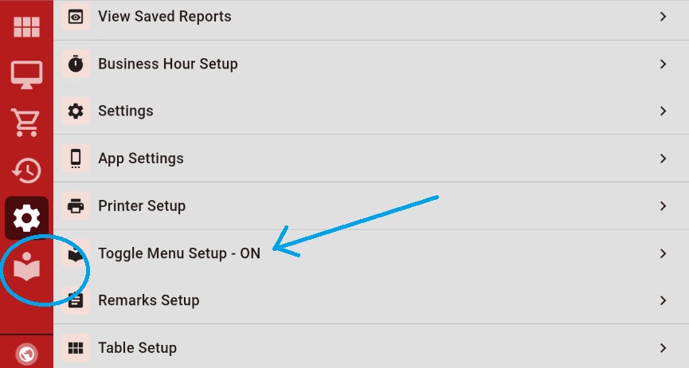Image resolution: width=689 pixels, height=368 pixels.
Task: Open the shopping cart sidebar icon
Action: pos(26,122)
